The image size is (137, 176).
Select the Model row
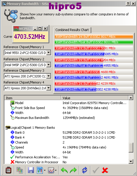[66, 103]
